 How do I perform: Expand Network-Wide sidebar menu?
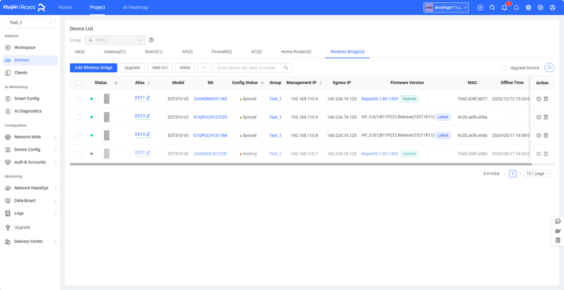[x=30, y=137]
